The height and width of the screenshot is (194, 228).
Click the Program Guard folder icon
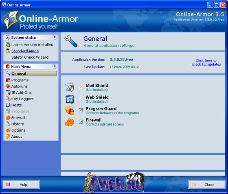point(70,110)
